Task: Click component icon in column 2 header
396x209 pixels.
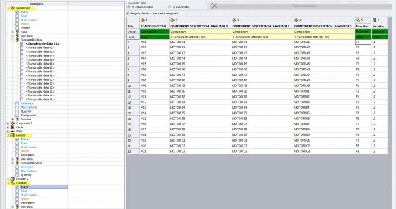Action: pos(172,20)
